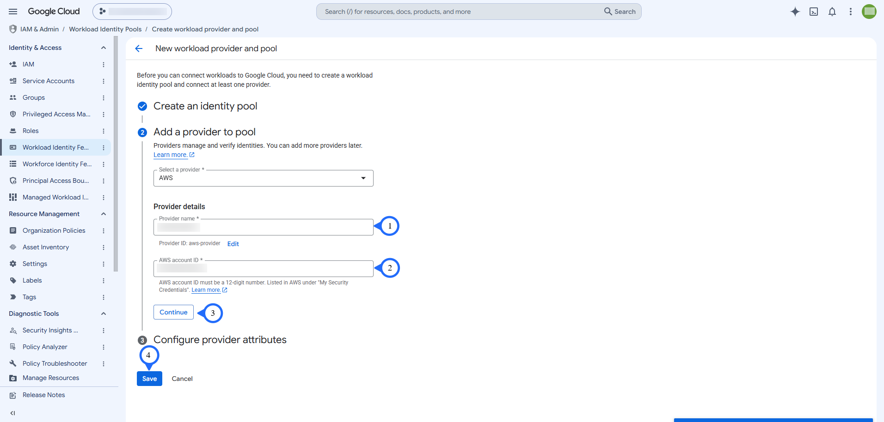
Task: Click the Search button in the search bar
Action: pos(620,12)
